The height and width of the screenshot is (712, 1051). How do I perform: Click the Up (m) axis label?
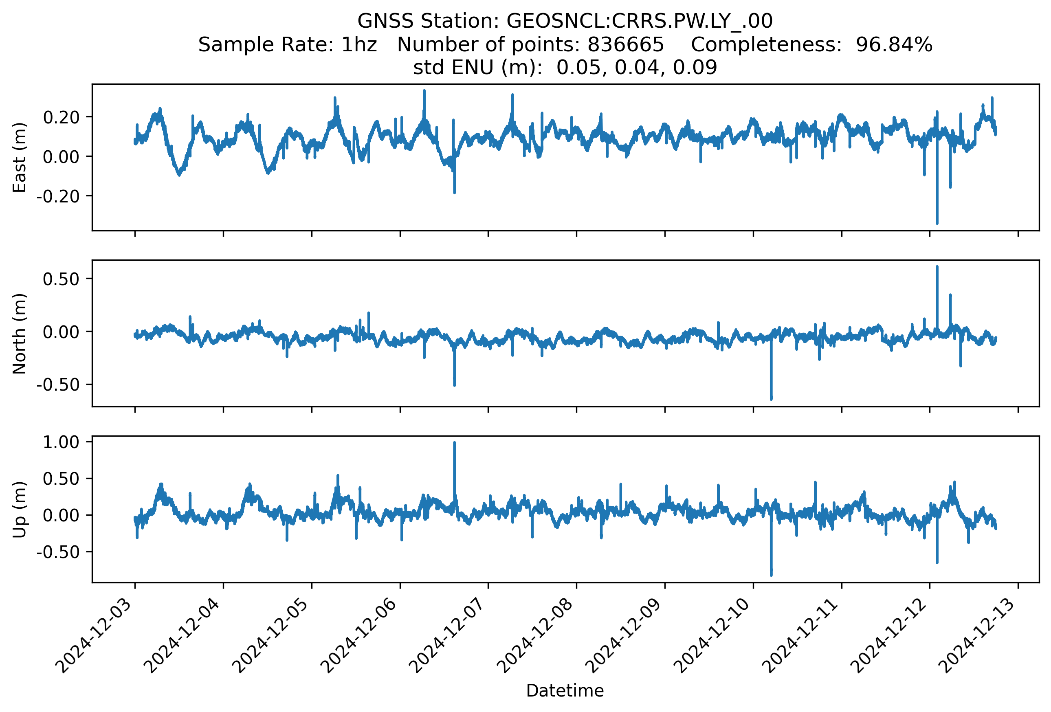pos(20,510)
